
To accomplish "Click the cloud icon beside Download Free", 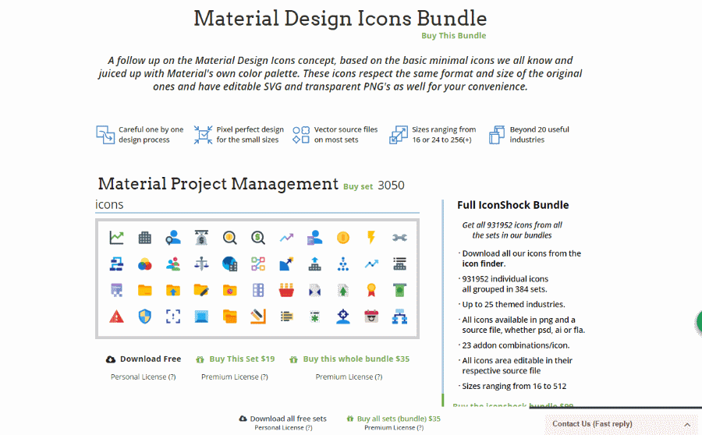I will click(111, 359).
